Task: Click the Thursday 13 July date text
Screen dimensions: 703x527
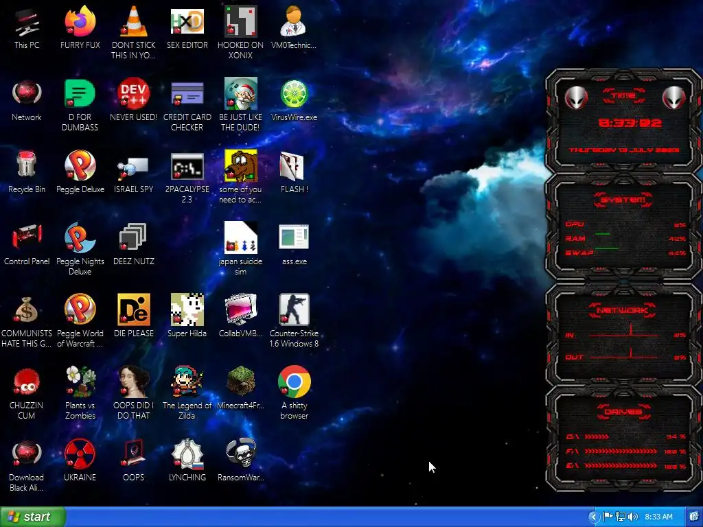Action: click(x=624, y=150)
